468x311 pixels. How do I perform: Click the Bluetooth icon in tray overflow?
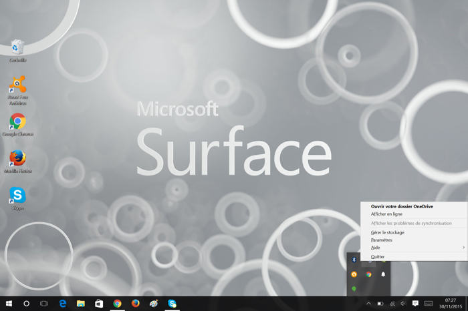point(354,260)
